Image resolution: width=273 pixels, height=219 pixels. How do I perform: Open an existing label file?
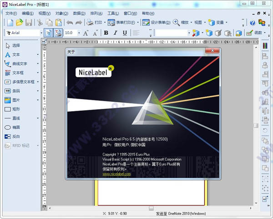point(19,22)
